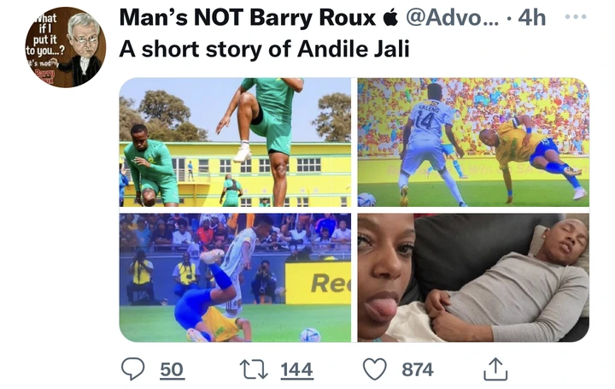The width and height of the screenshot is (615, 389).
Task: View the 144 retweets count
Action: pos(297,370)
